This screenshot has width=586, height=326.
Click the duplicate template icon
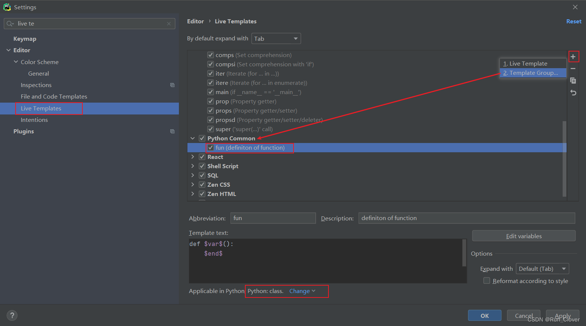click(x=573, y=80)
